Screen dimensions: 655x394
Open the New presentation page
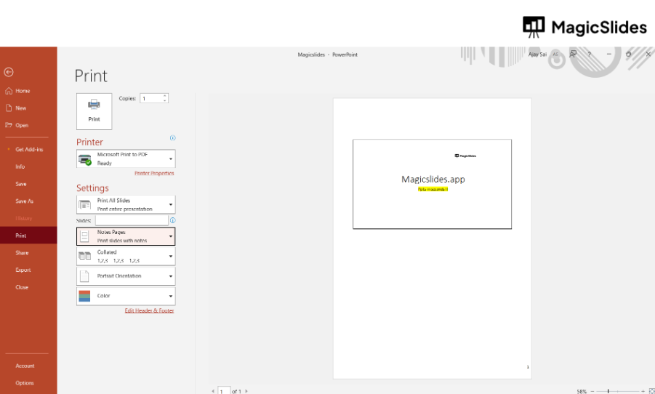point(16,108)
